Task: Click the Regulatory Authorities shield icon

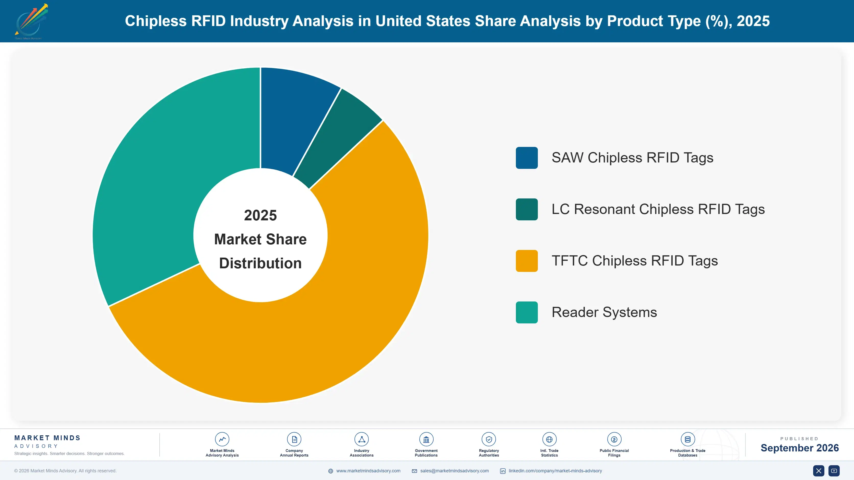Action: pyautogui.click(x=489, y=439)
